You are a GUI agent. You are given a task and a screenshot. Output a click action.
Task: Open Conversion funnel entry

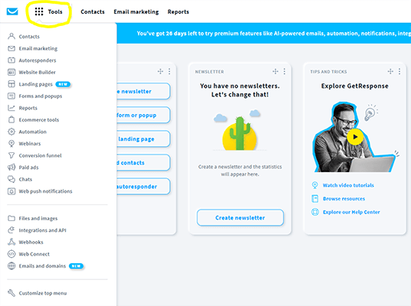click(40, 155)
